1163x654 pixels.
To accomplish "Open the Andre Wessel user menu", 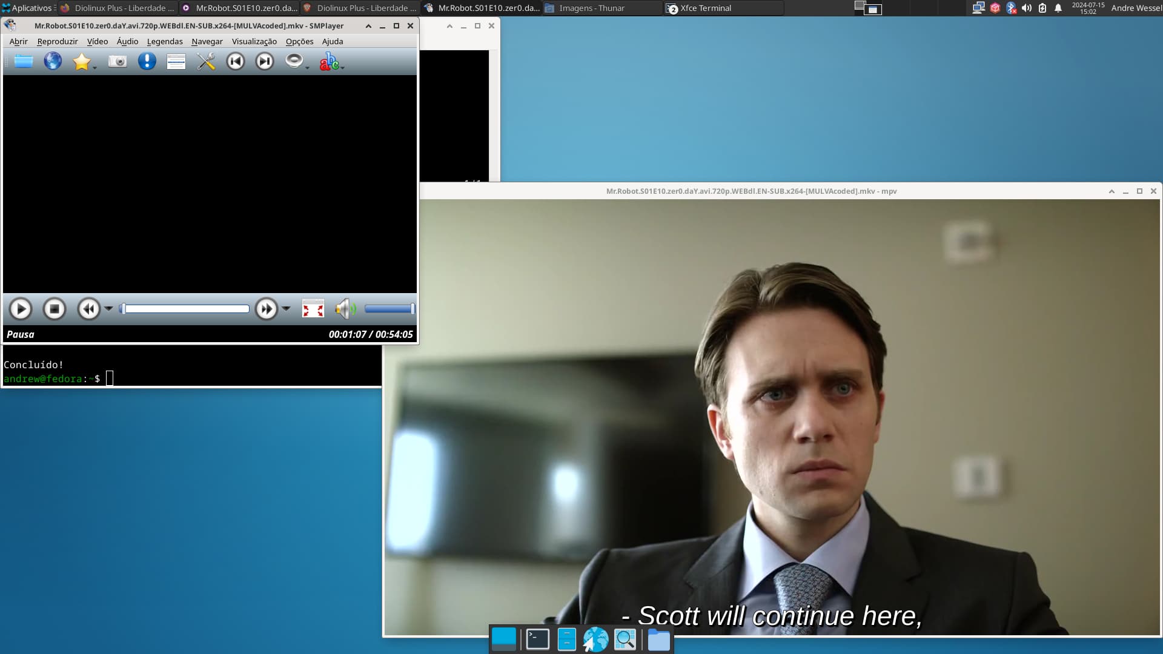I will pyautogui.click(x=1136, y=8).
